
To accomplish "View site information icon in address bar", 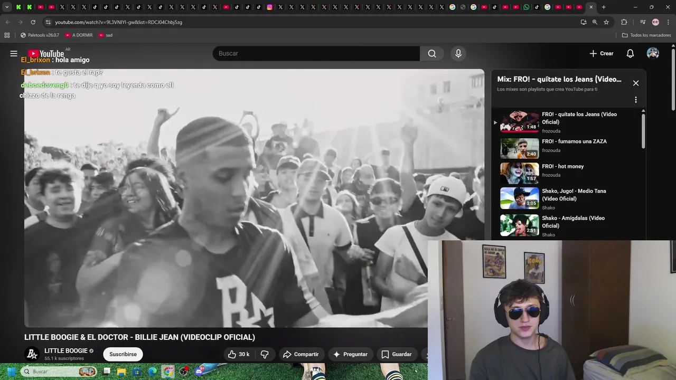I will pyautogui.click(x=48, y=22).
